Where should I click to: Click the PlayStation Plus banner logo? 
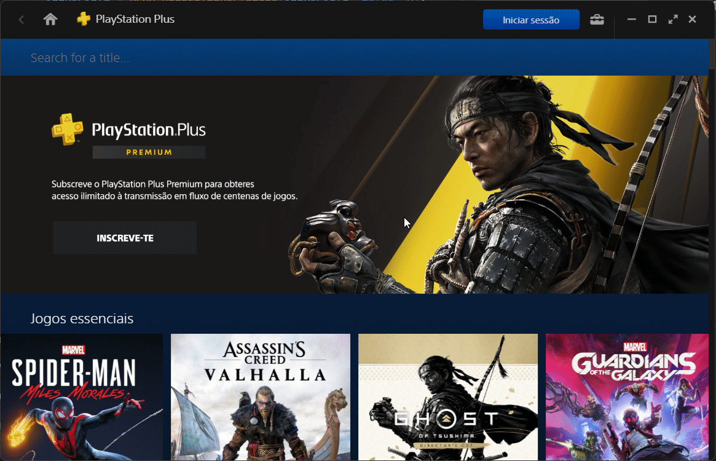tap(129, 130)
